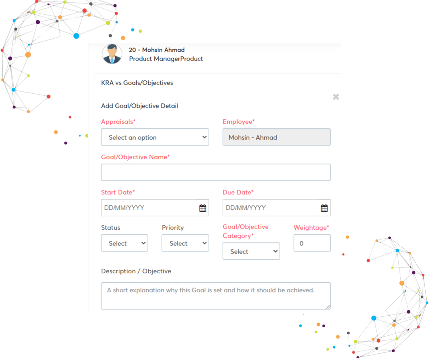Image resolution: width=429 pixels, height=358 pixels.
Task: Click the Mohsin Ahmad avatar icon
Action: (112, 54)
